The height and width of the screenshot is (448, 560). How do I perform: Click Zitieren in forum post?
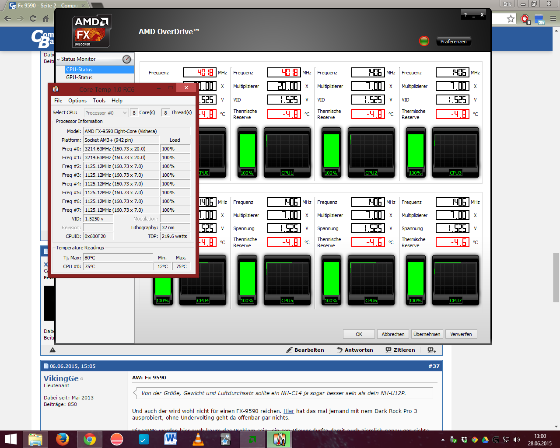pyautogui.click(x=400, y=350)
